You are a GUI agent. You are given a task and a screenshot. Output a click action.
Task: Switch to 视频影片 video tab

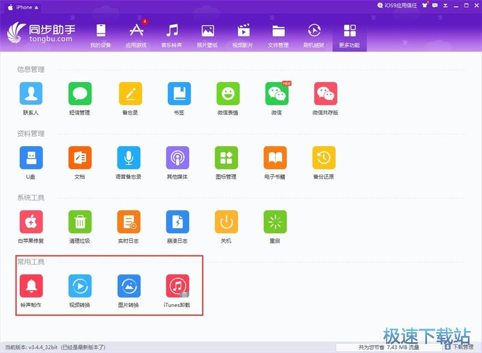coord(243,36)
